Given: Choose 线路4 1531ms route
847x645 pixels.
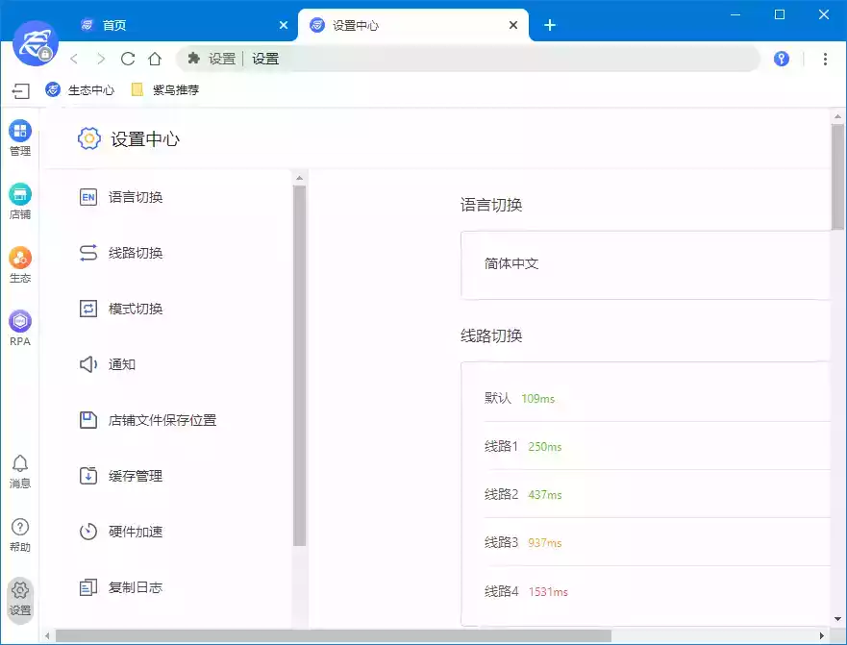Looking at the screenshot, I should pyautogui.click(x=657, y=591).
